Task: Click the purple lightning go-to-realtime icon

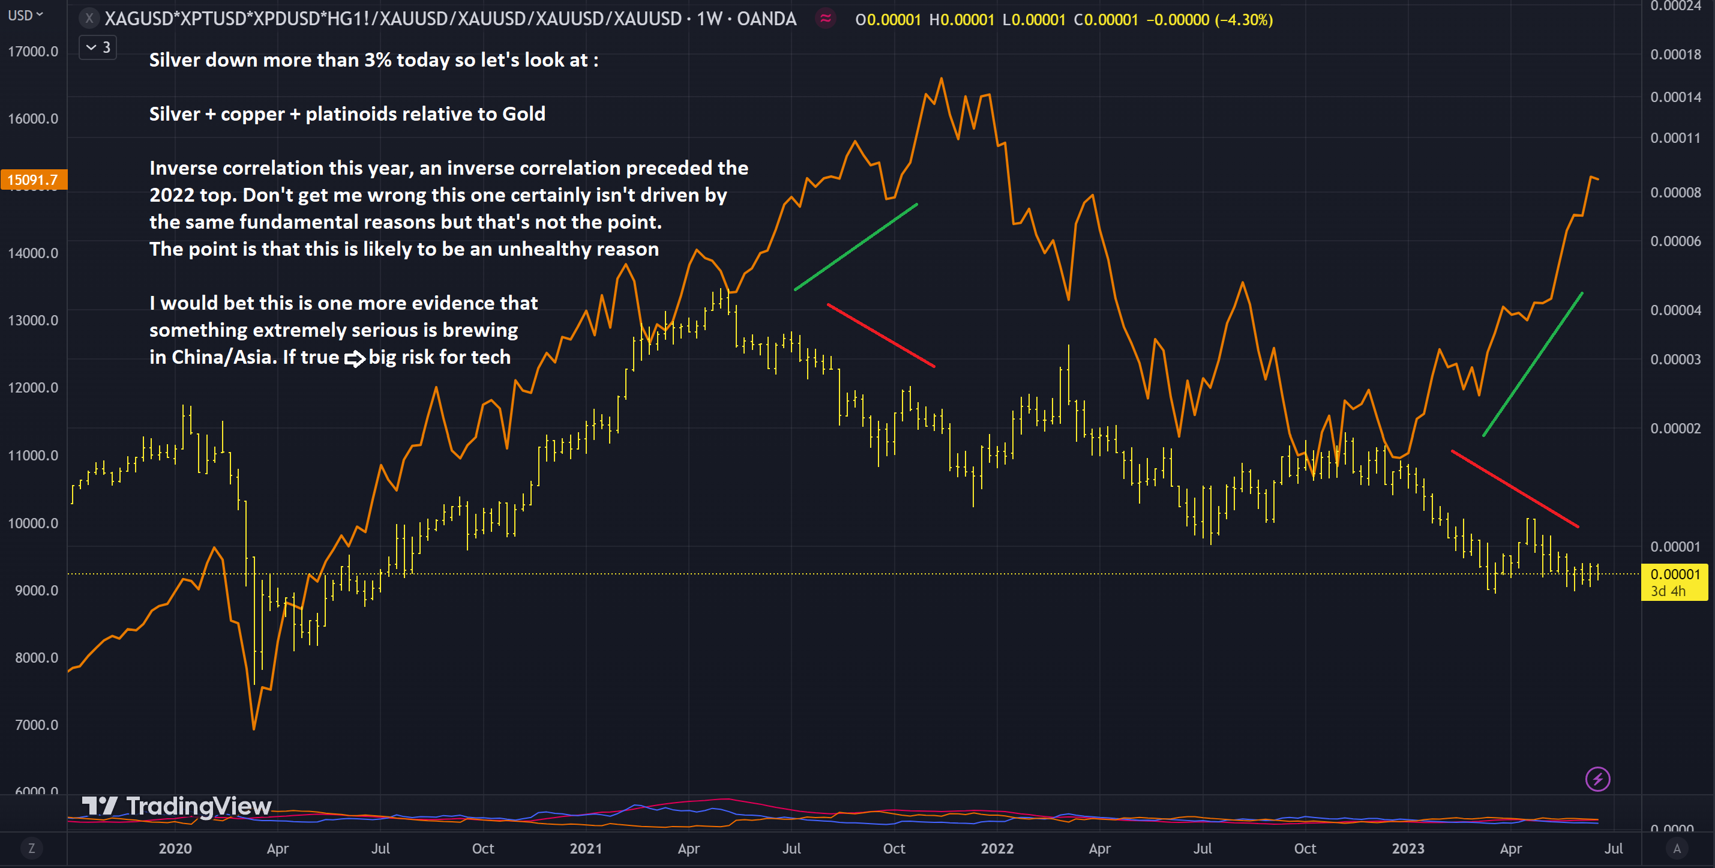Action: [1597, 779]
